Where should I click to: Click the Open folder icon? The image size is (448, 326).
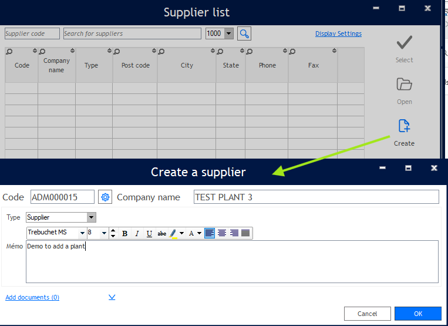(404, 85)
